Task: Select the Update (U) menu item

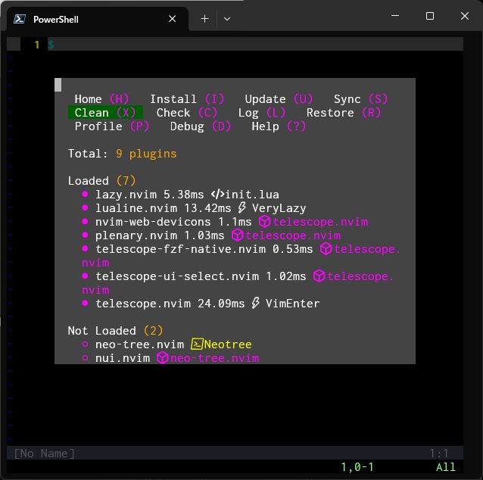Action: tap(279, 99)
